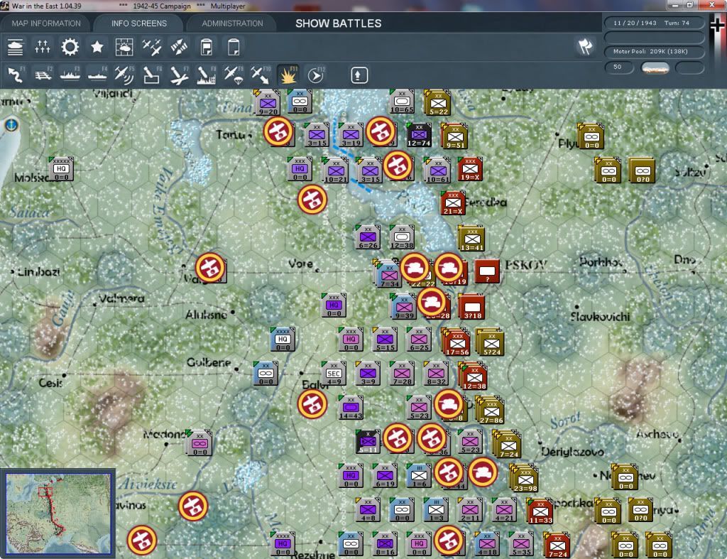Select the 14=43 panzer unit counter
The width and height of the screenshot is (727, 559).
[x=351, y=408]
